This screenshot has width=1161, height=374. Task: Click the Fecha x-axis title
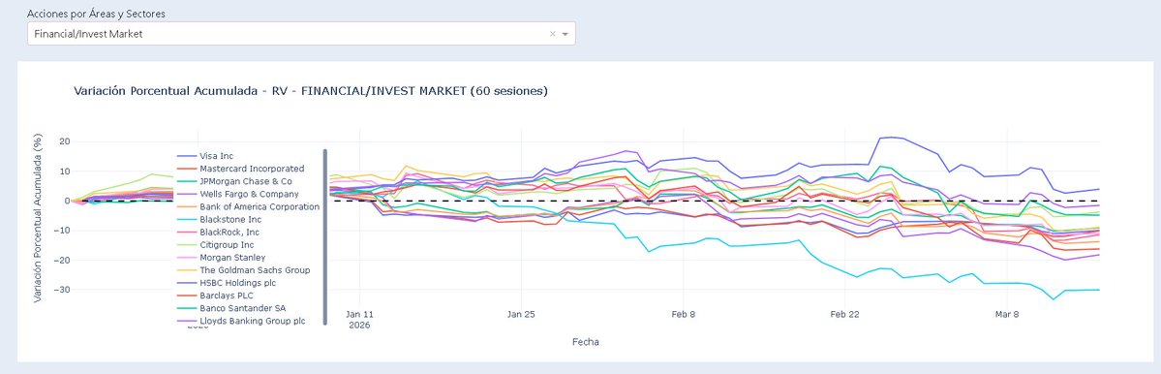[x=586, y=342]
